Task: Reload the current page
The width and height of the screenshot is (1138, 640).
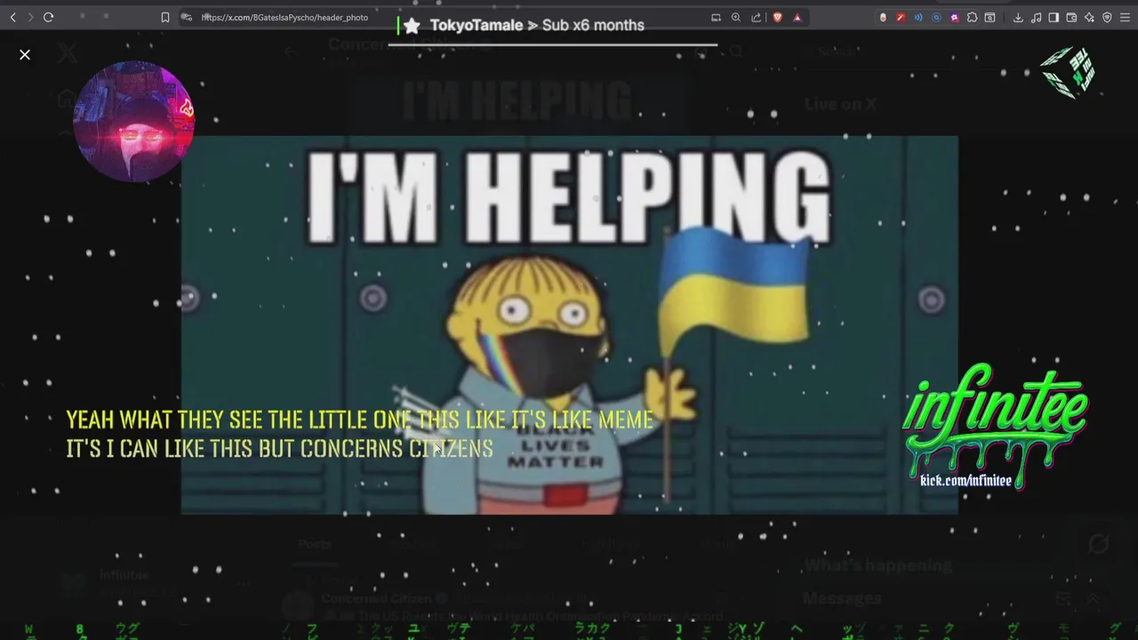Action: coord(48,18)
